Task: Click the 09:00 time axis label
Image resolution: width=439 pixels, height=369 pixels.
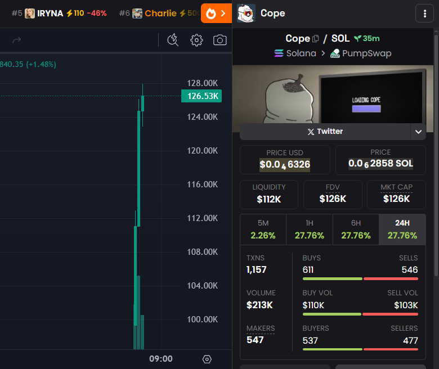Action: pos(161,359)
